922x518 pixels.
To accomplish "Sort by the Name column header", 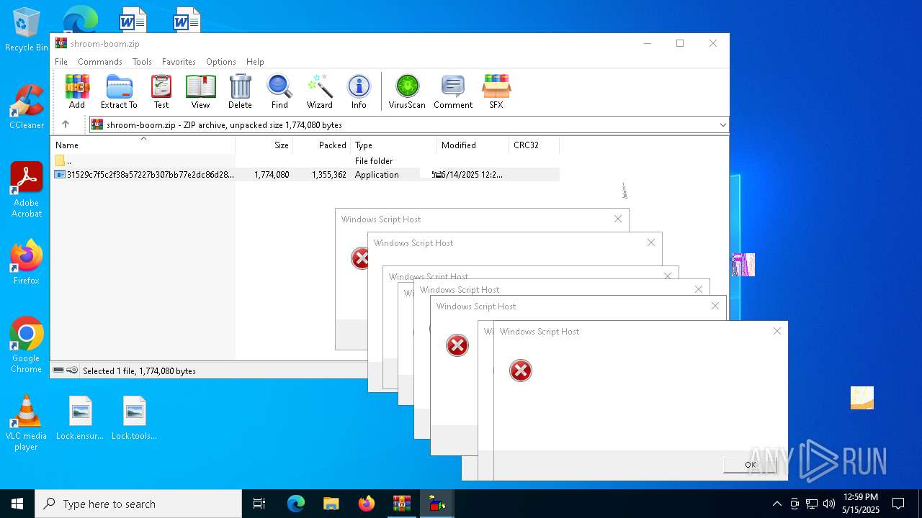I will [143, 145].
